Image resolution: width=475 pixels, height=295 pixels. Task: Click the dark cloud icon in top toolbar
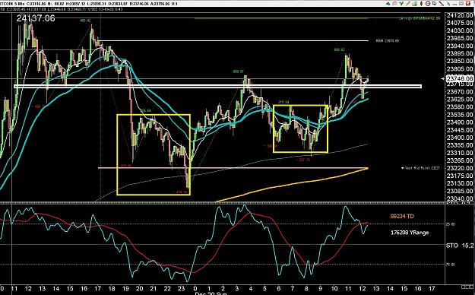click(x=388, y=4)
